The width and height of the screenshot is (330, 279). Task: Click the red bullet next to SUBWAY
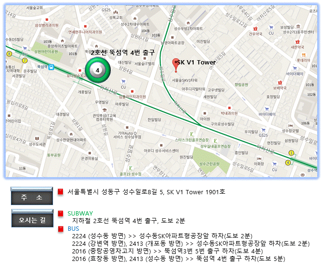coord(61,214)
